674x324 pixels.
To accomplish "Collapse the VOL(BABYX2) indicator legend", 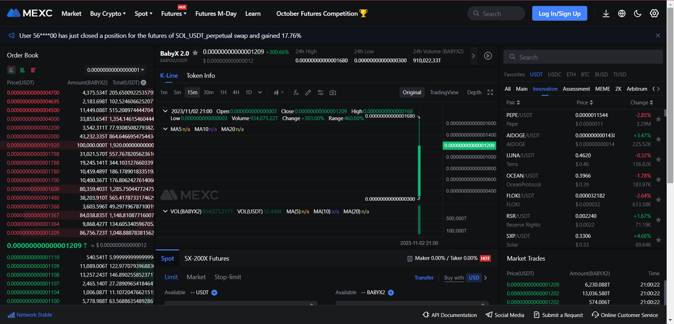I will 166,211.
